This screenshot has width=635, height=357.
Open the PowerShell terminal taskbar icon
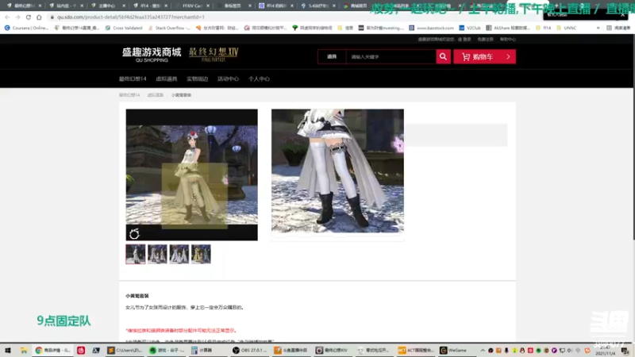click(x=96, y=350)
